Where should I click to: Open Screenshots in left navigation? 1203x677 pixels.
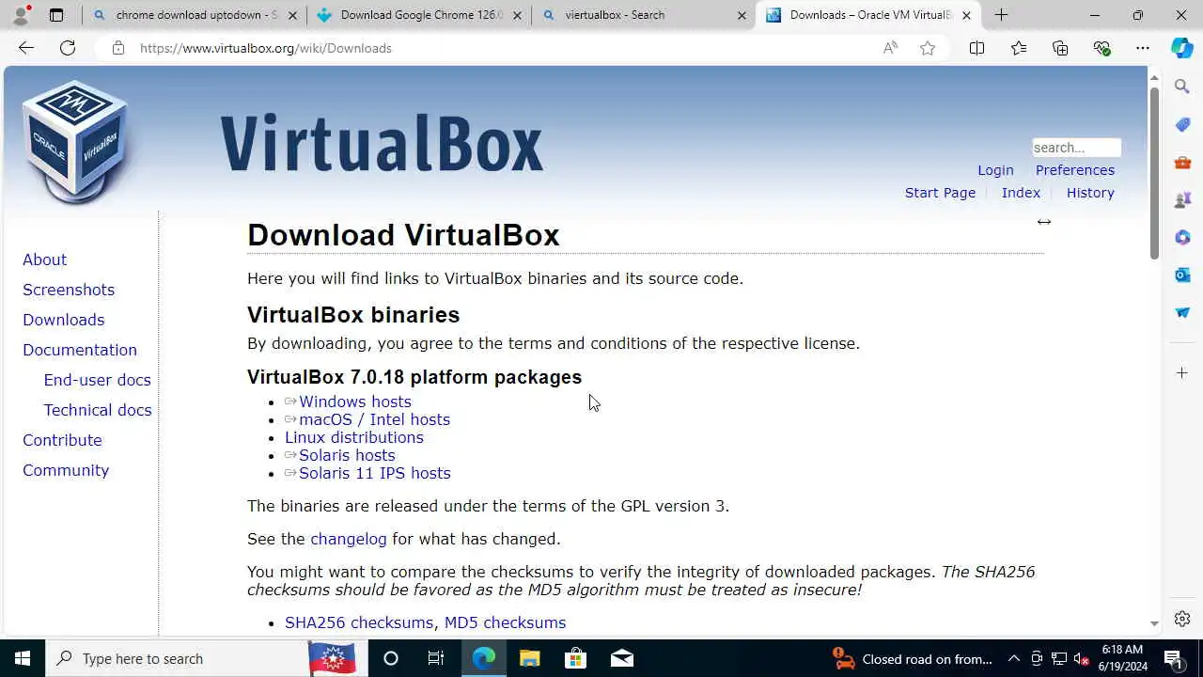coord(69,290)
